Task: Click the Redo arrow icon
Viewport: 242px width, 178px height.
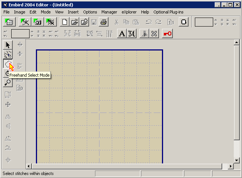Action: [158, 22]
